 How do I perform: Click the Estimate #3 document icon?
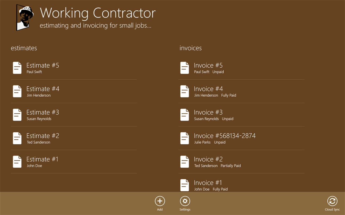click(17, 115)
